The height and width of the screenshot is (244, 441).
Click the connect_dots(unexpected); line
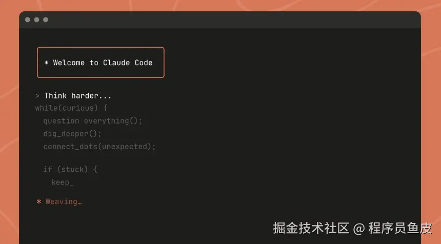(99, 147)
